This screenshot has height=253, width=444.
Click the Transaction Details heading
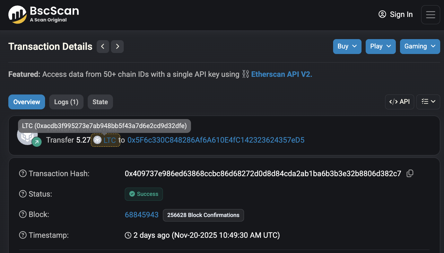click(50, 47)
